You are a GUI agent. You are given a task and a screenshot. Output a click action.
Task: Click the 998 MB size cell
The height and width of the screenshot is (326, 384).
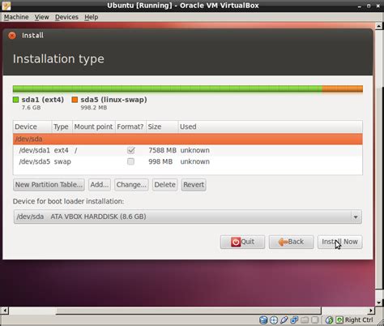160,161
